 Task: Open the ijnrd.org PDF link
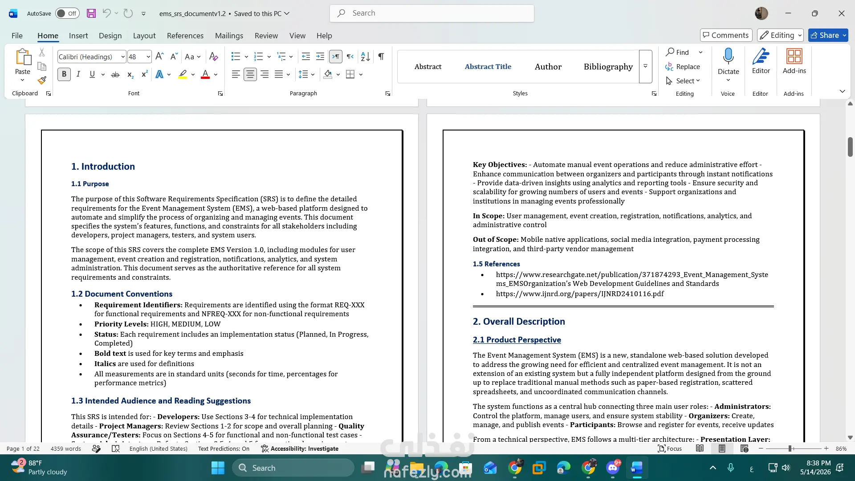tap(580, 294)
